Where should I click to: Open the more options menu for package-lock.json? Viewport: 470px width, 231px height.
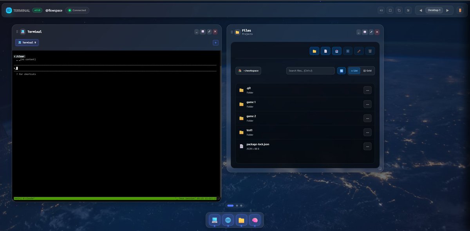[367, 146]
